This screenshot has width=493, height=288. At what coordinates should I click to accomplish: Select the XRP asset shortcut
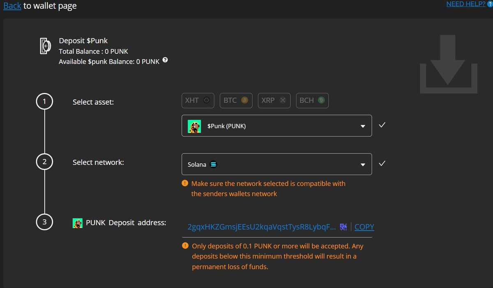coord(274,100)
